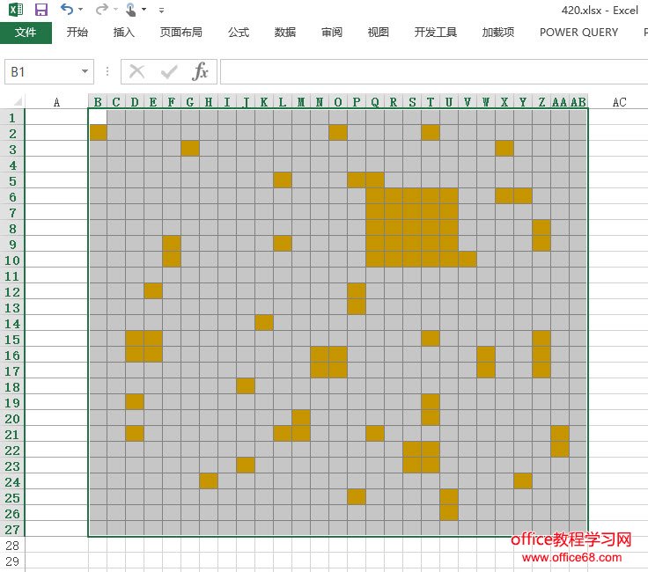Screen dimensions: 648x572
Task: Switch to the 审阅 ribbon tab
Action: (331, 33)
